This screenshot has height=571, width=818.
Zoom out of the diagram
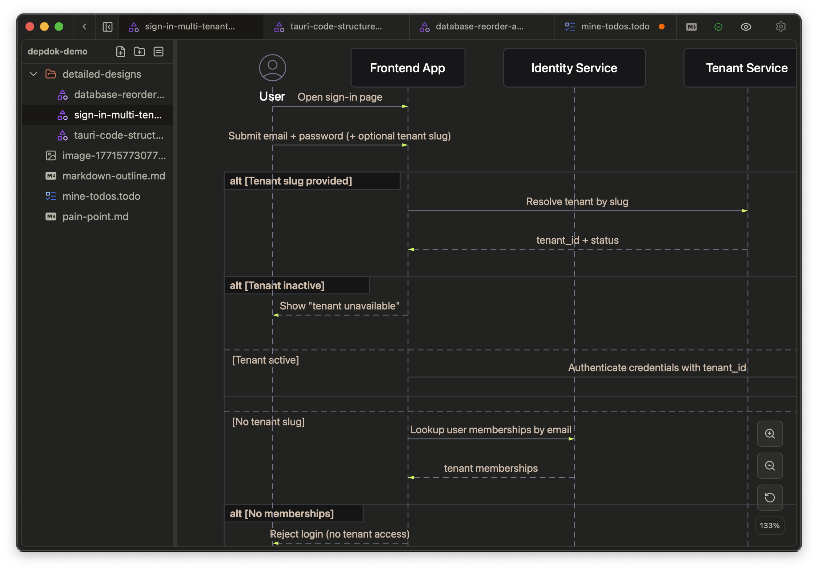point(770,466)
